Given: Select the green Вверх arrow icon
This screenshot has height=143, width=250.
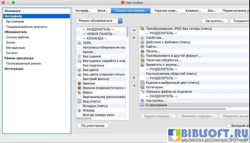Looking at the screenshot, I should click(x=79, y=92).
